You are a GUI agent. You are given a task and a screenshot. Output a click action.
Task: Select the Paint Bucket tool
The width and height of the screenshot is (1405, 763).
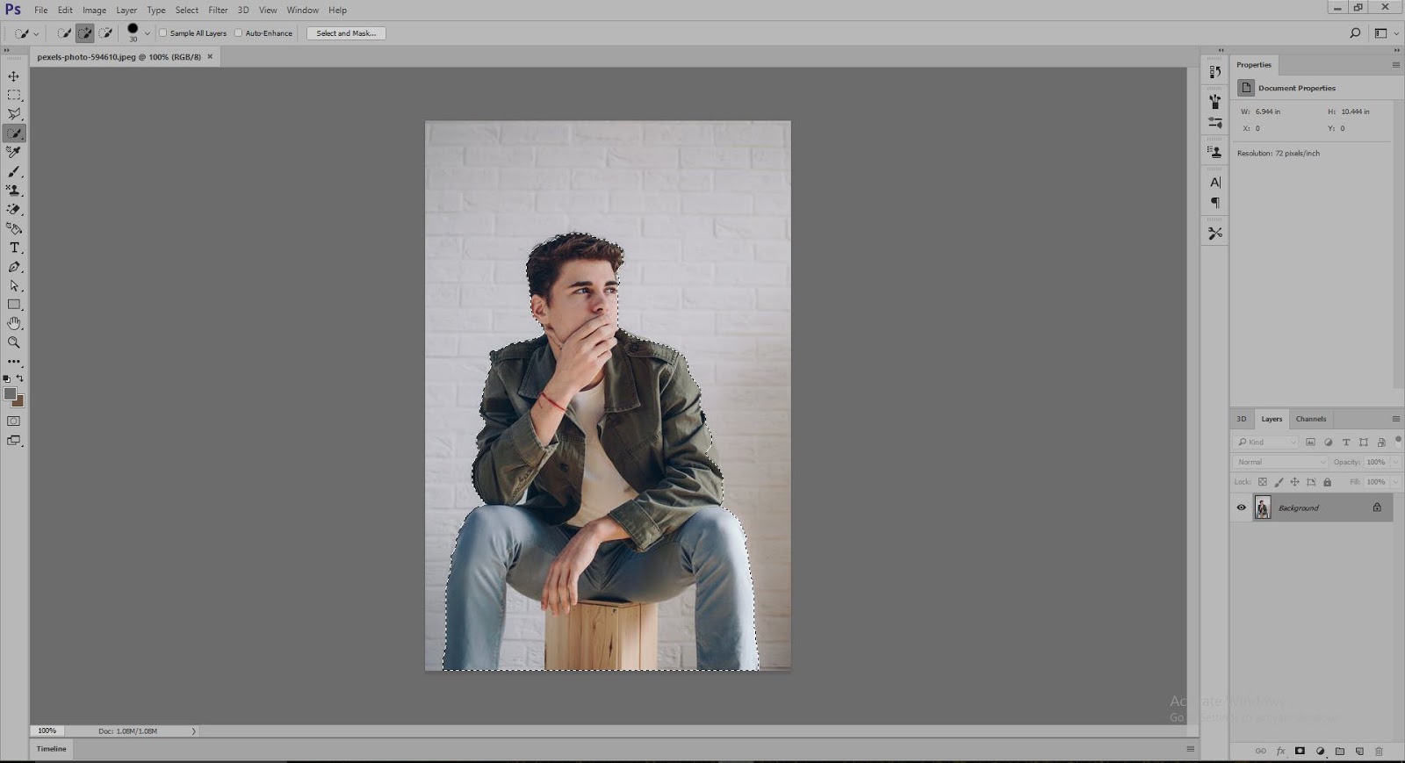tap(14, 229)
